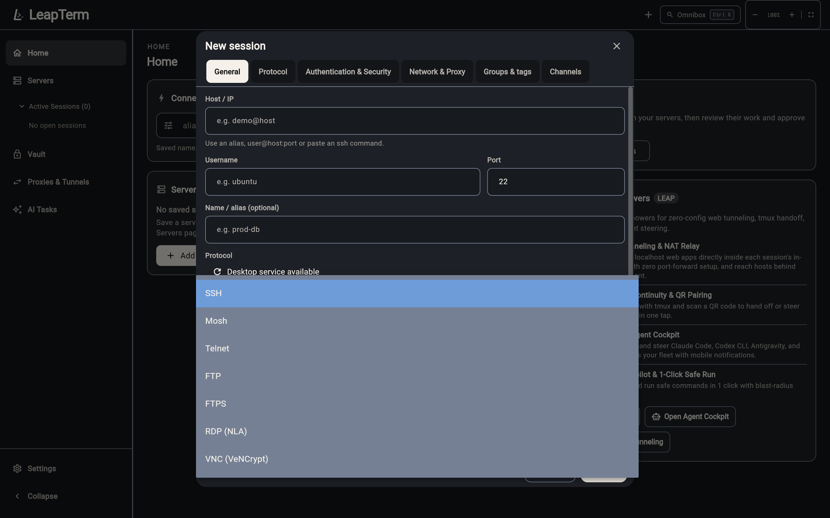Screen dimensions: 830x518
Task: Click the filter sliders icon in Connect box
Action: pos(168,126)
